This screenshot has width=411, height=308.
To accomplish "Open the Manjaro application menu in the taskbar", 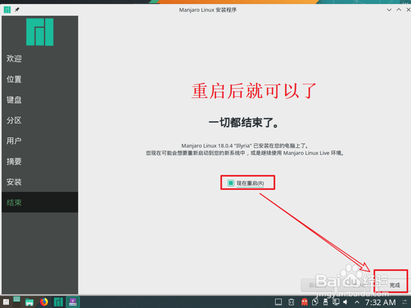I will click(x=6, y=302).
